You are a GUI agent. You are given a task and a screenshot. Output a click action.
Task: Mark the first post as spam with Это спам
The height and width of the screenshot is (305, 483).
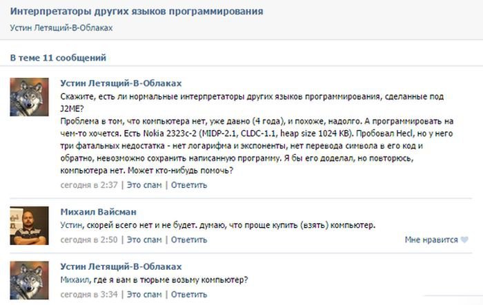coord(145,185)
